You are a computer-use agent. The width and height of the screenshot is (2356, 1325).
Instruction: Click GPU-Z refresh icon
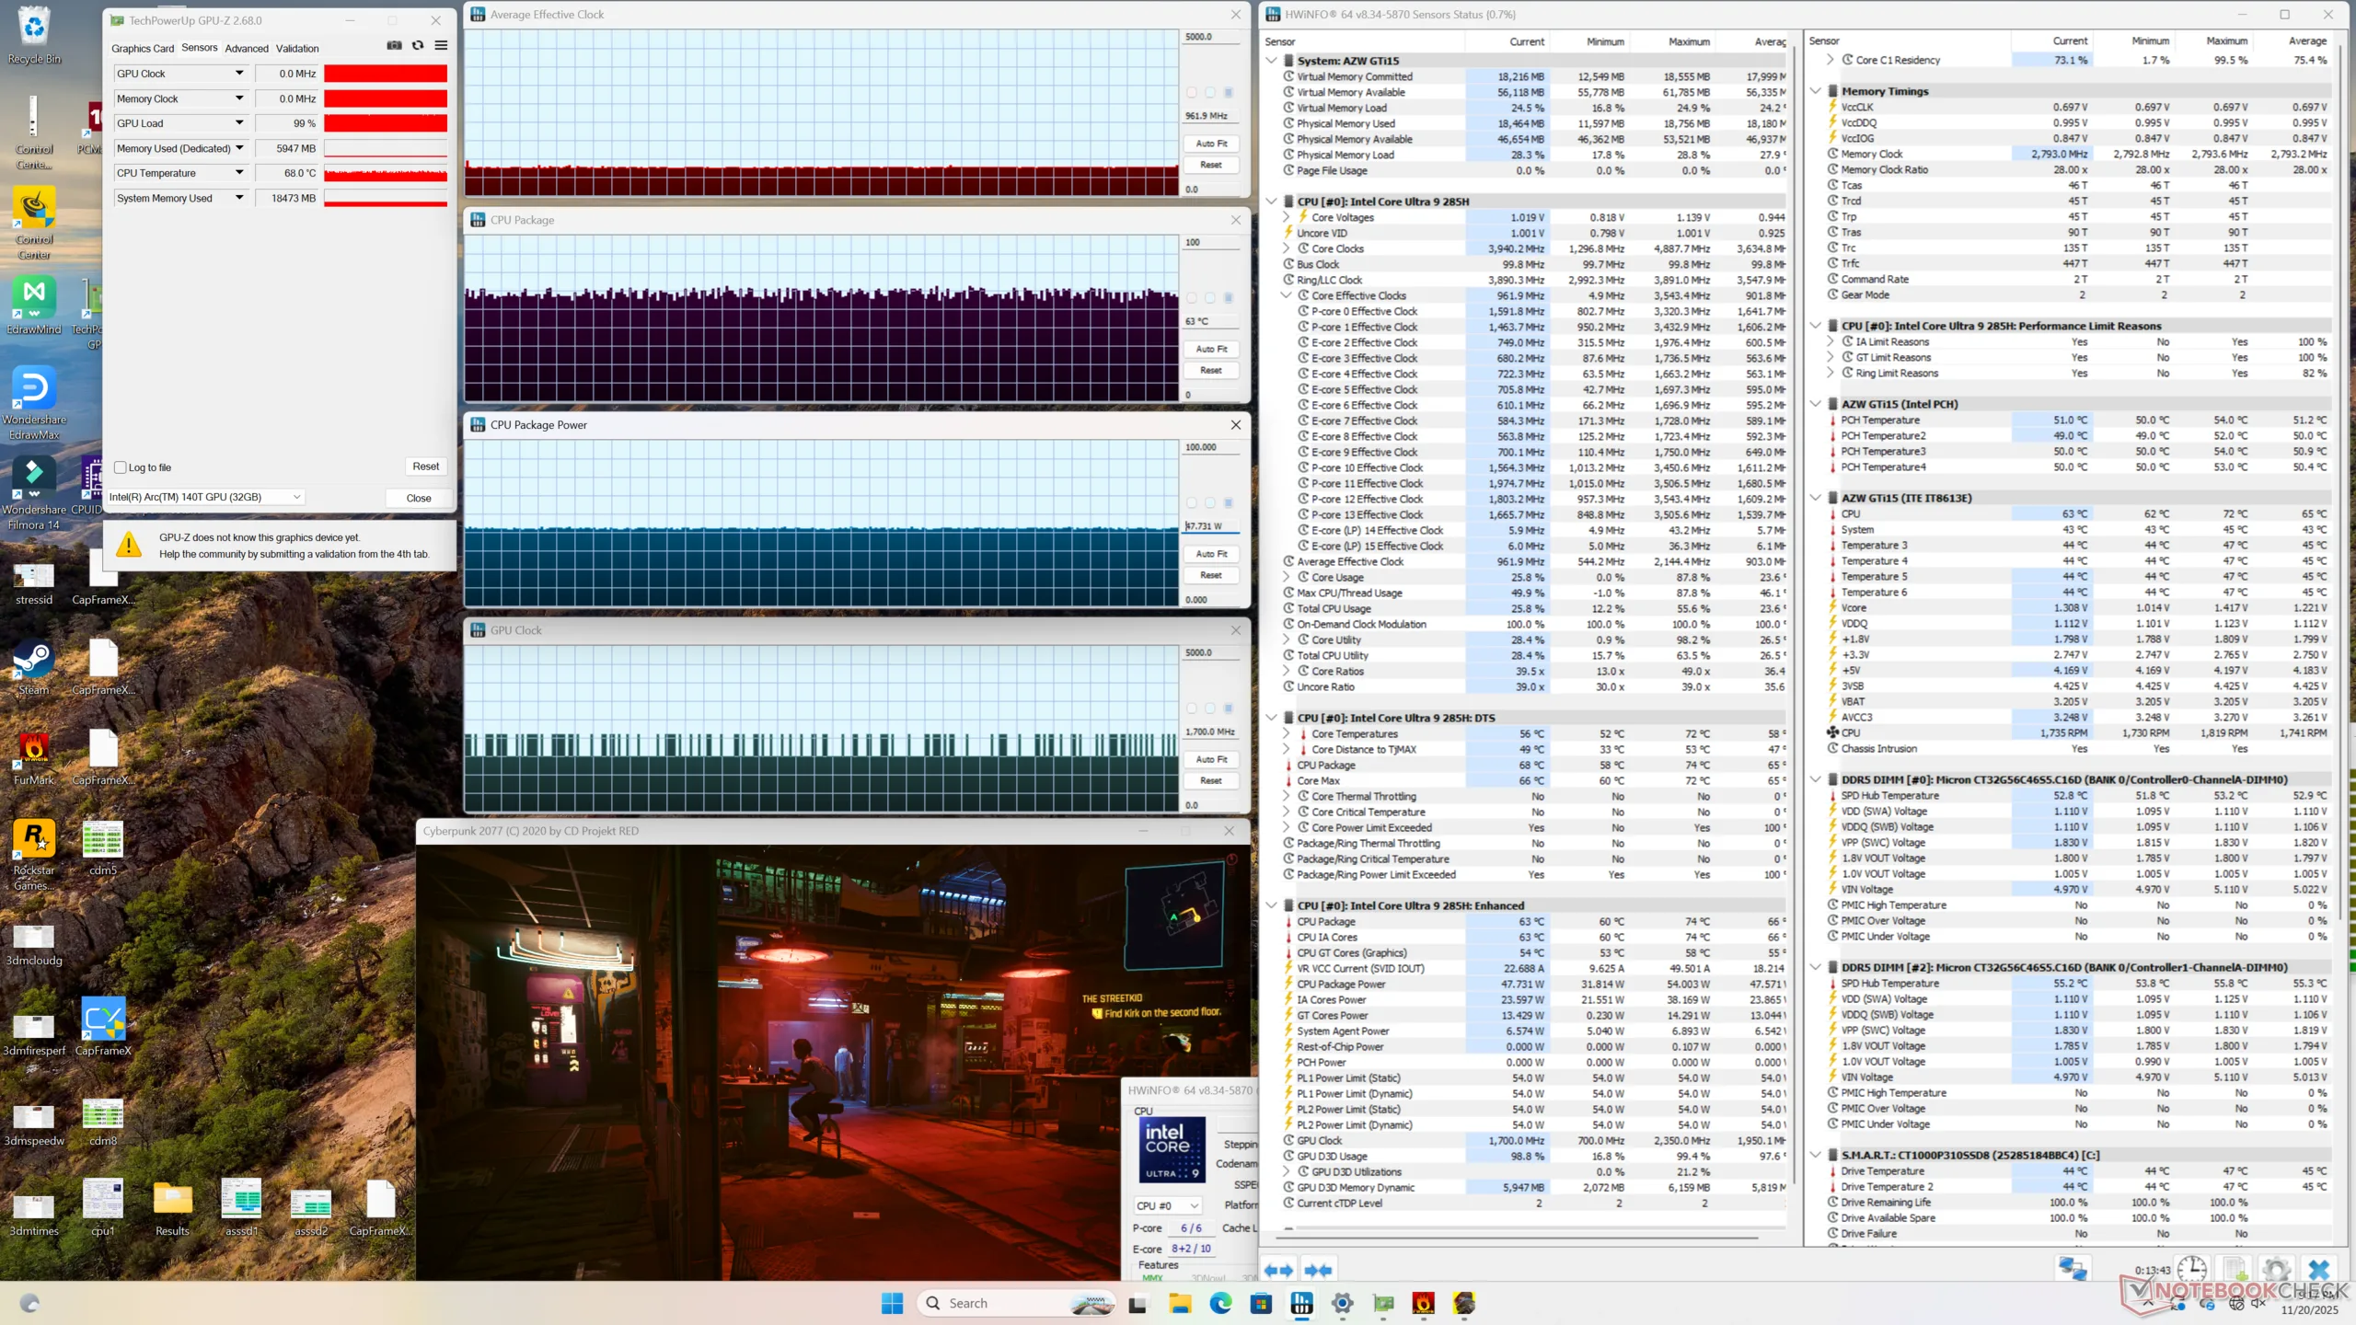pos(418,46)
